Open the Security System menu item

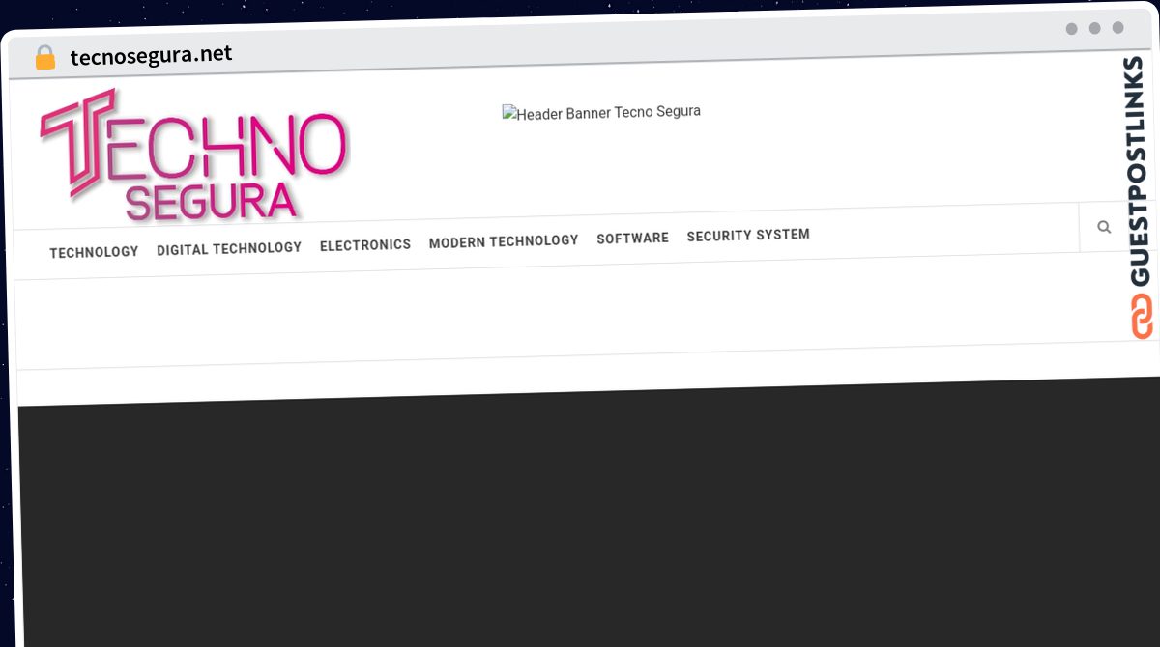(748, 235)
